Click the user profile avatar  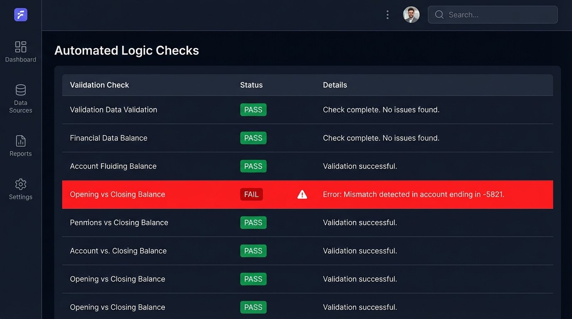411,15
